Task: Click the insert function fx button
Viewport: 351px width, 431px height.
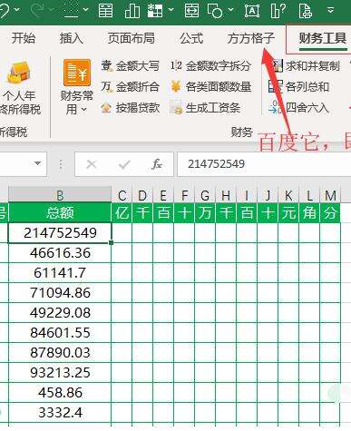Action: click(x=157, y=164)
